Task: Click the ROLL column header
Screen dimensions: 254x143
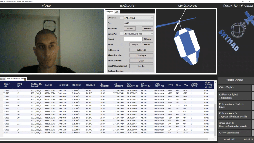Action: (178, 85)
